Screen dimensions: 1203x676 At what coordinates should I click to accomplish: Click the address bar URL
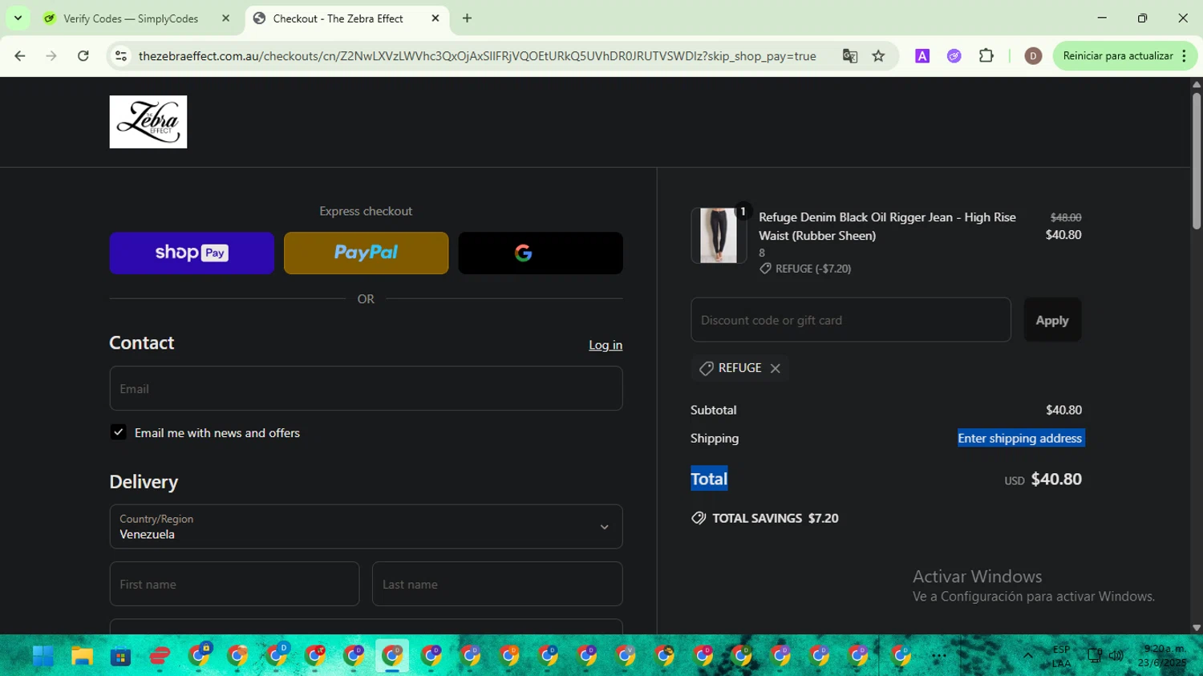[x=477, y=56]
